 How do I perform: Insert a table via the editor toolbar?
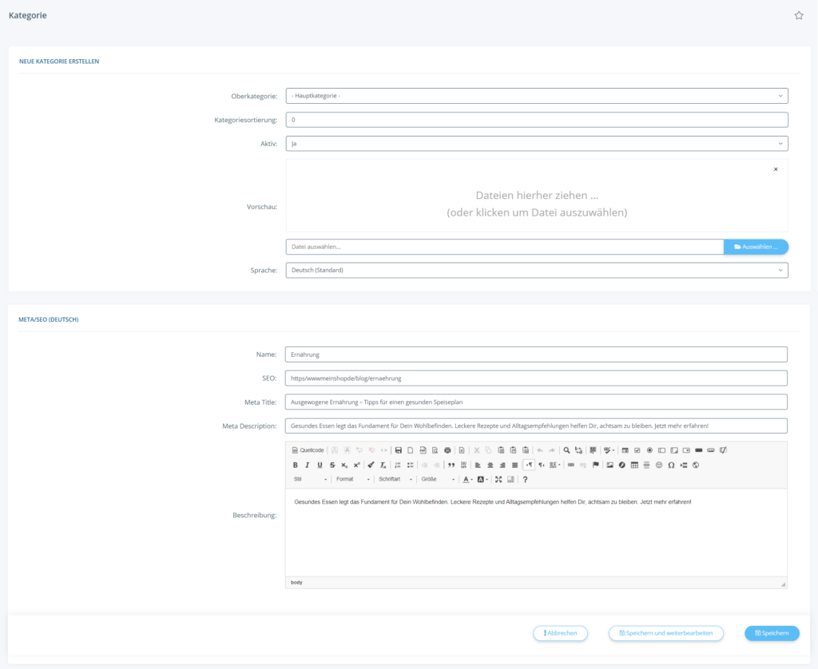point(634,465)
